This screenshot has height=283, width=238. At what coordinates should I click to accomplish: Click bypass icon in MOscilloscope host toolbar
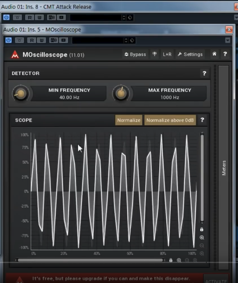click(20, 40)
